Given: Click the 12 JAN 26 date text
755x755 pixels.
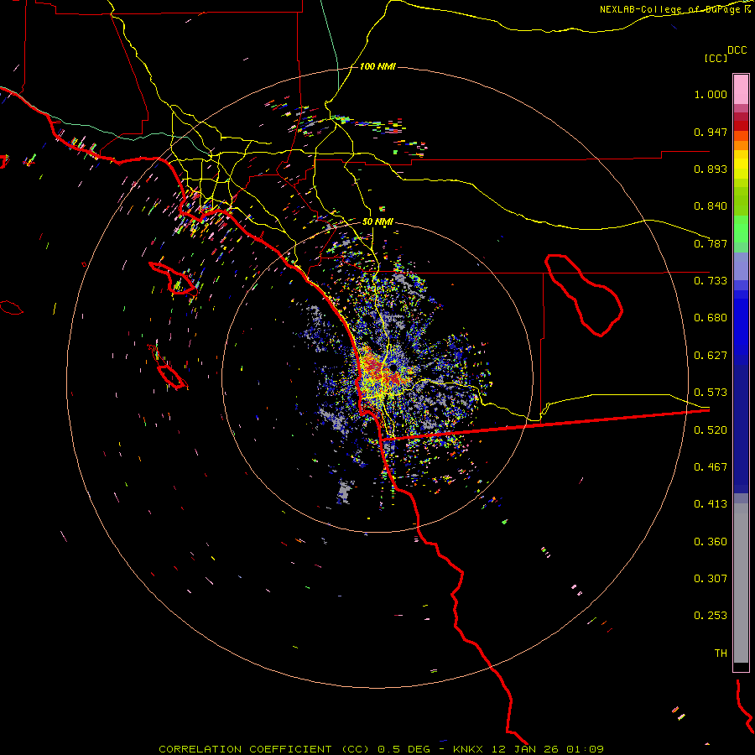Looking at the screenshot, I should coord(526,749).
